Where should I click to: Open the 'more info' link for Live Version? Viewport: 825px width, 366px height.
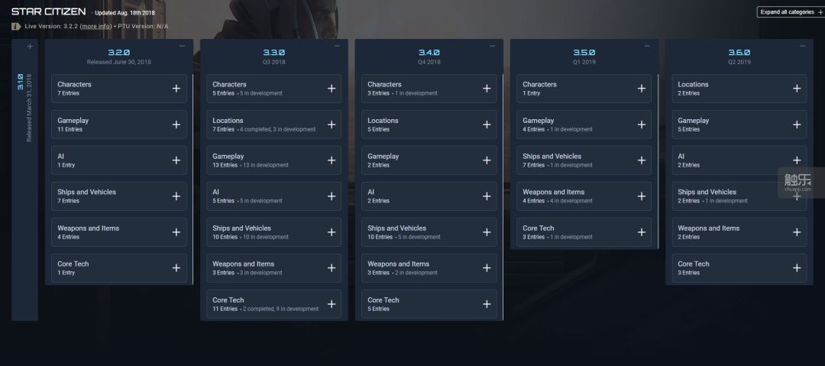click(95, 26)
